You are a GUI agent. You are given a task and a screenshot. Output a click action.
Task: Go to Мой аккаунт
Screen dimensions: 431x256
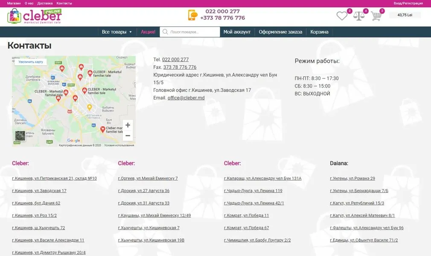coord(237,32)
